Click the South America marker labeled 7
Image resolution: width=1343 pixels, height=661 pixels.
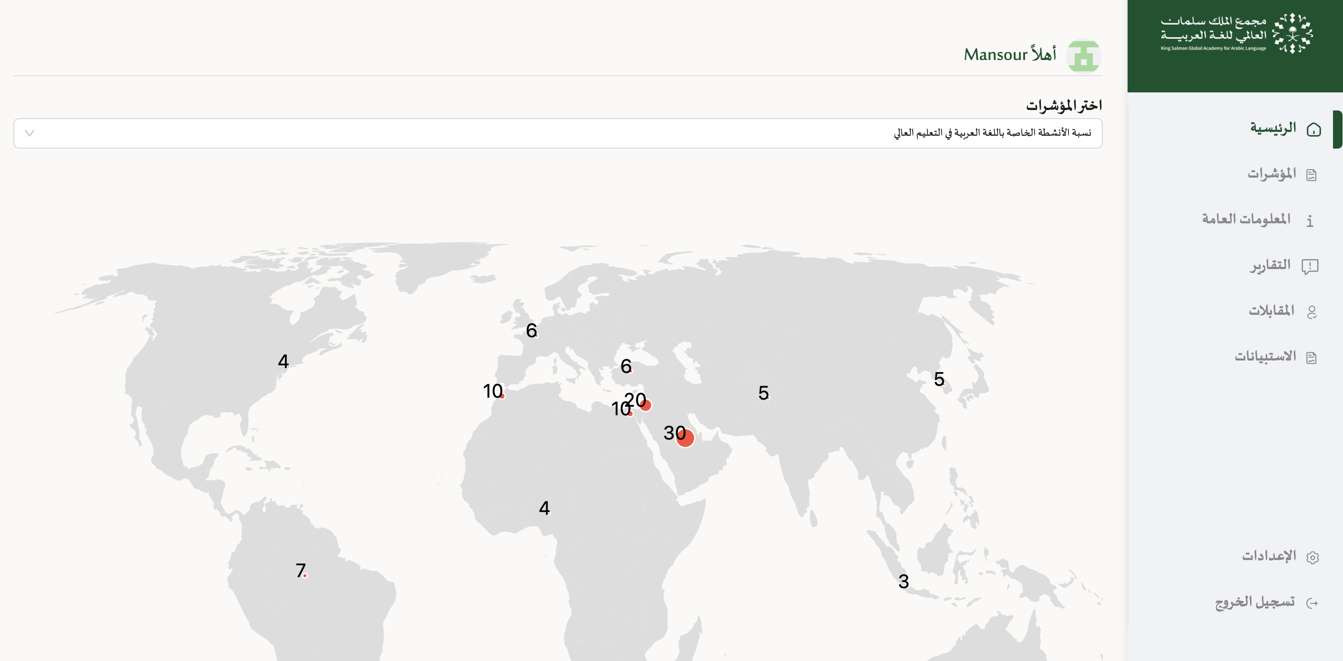coord(305,575)
